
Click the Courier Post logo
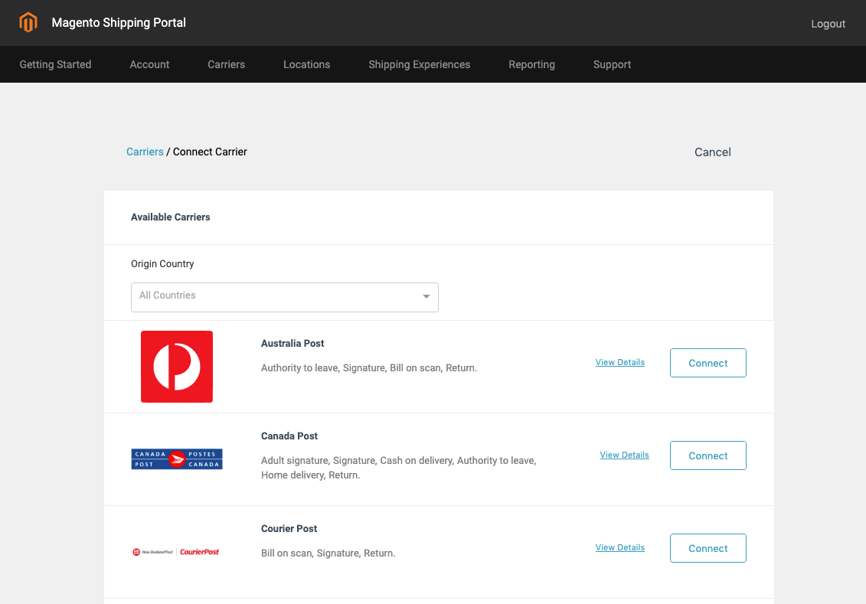tap(175, 551)
